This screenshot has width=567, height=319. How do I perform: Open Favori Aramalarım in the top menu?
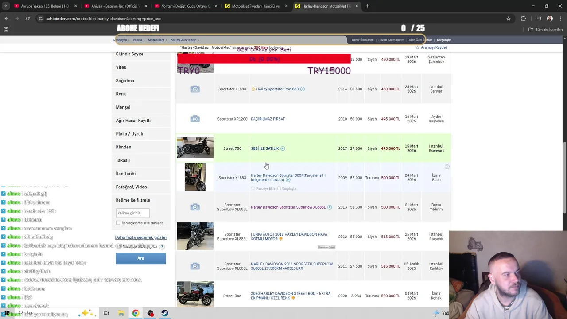coord(391,40)
